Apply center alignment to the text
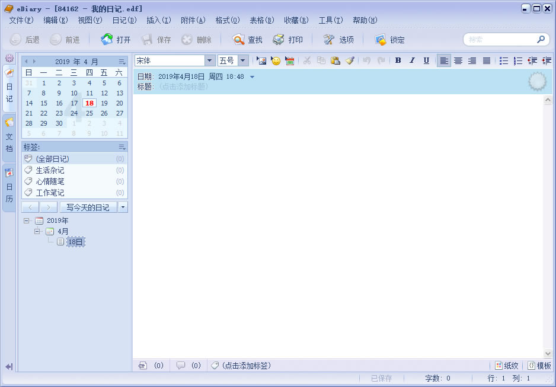 coord(458,60)
